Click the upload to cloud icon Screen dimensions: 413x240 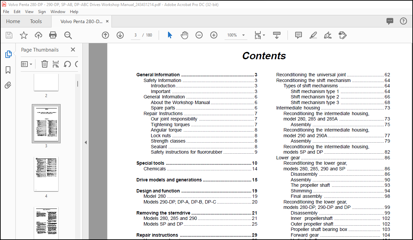point(38,35)
